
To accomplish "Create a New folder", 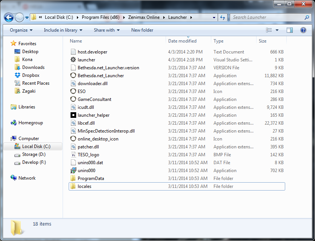I will 142,30.
